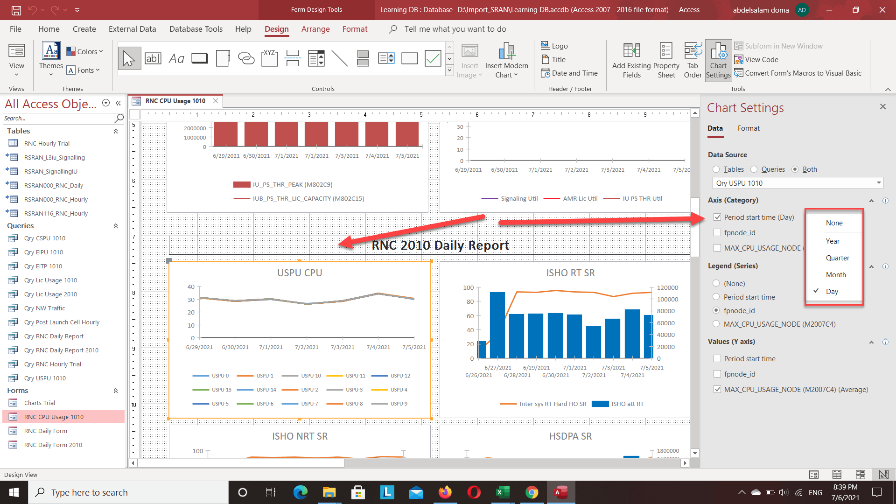Click View Code button
The image size is (896, 504).
(756, 59)
